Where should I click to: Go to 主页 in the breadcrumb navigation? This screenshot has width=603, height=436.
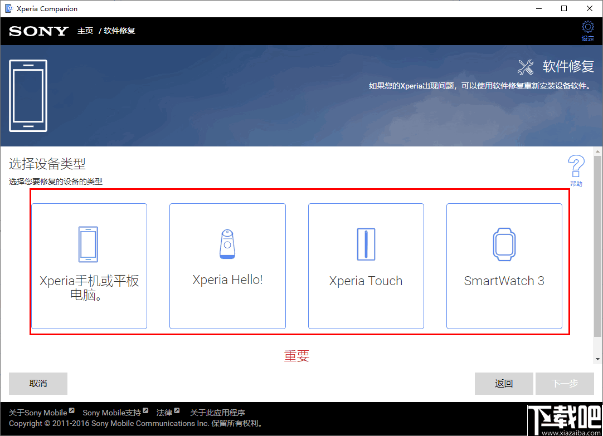point(85,31)
